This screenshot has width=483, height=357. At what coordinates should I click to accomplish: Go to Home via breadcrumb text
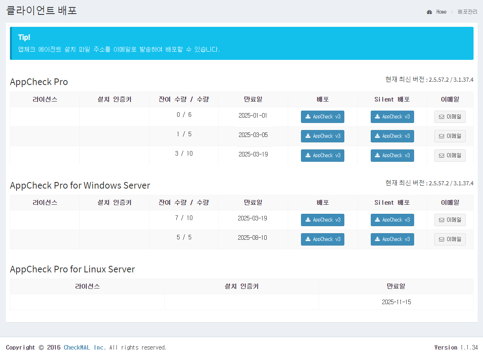441,12
